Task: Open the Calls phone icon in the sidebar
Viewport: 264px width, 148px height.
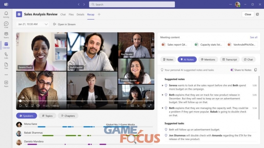Action: (x=6, y=55)
